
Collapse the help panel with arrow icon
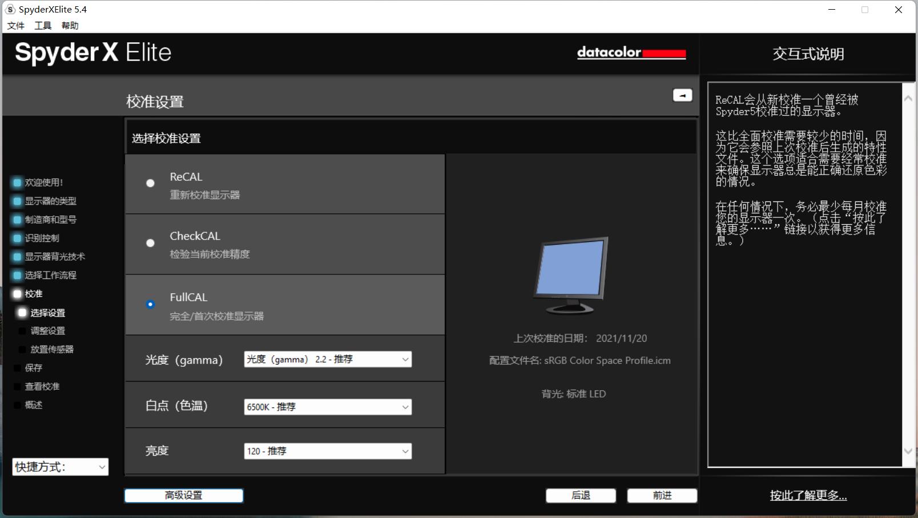click(x=682, y=95)
